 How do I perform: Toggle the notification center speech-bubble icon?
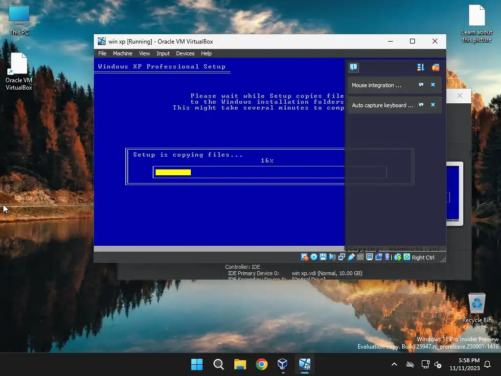353,67
